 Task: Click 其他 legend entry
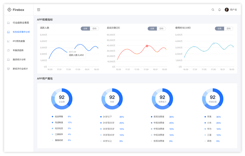pos(212,141)
